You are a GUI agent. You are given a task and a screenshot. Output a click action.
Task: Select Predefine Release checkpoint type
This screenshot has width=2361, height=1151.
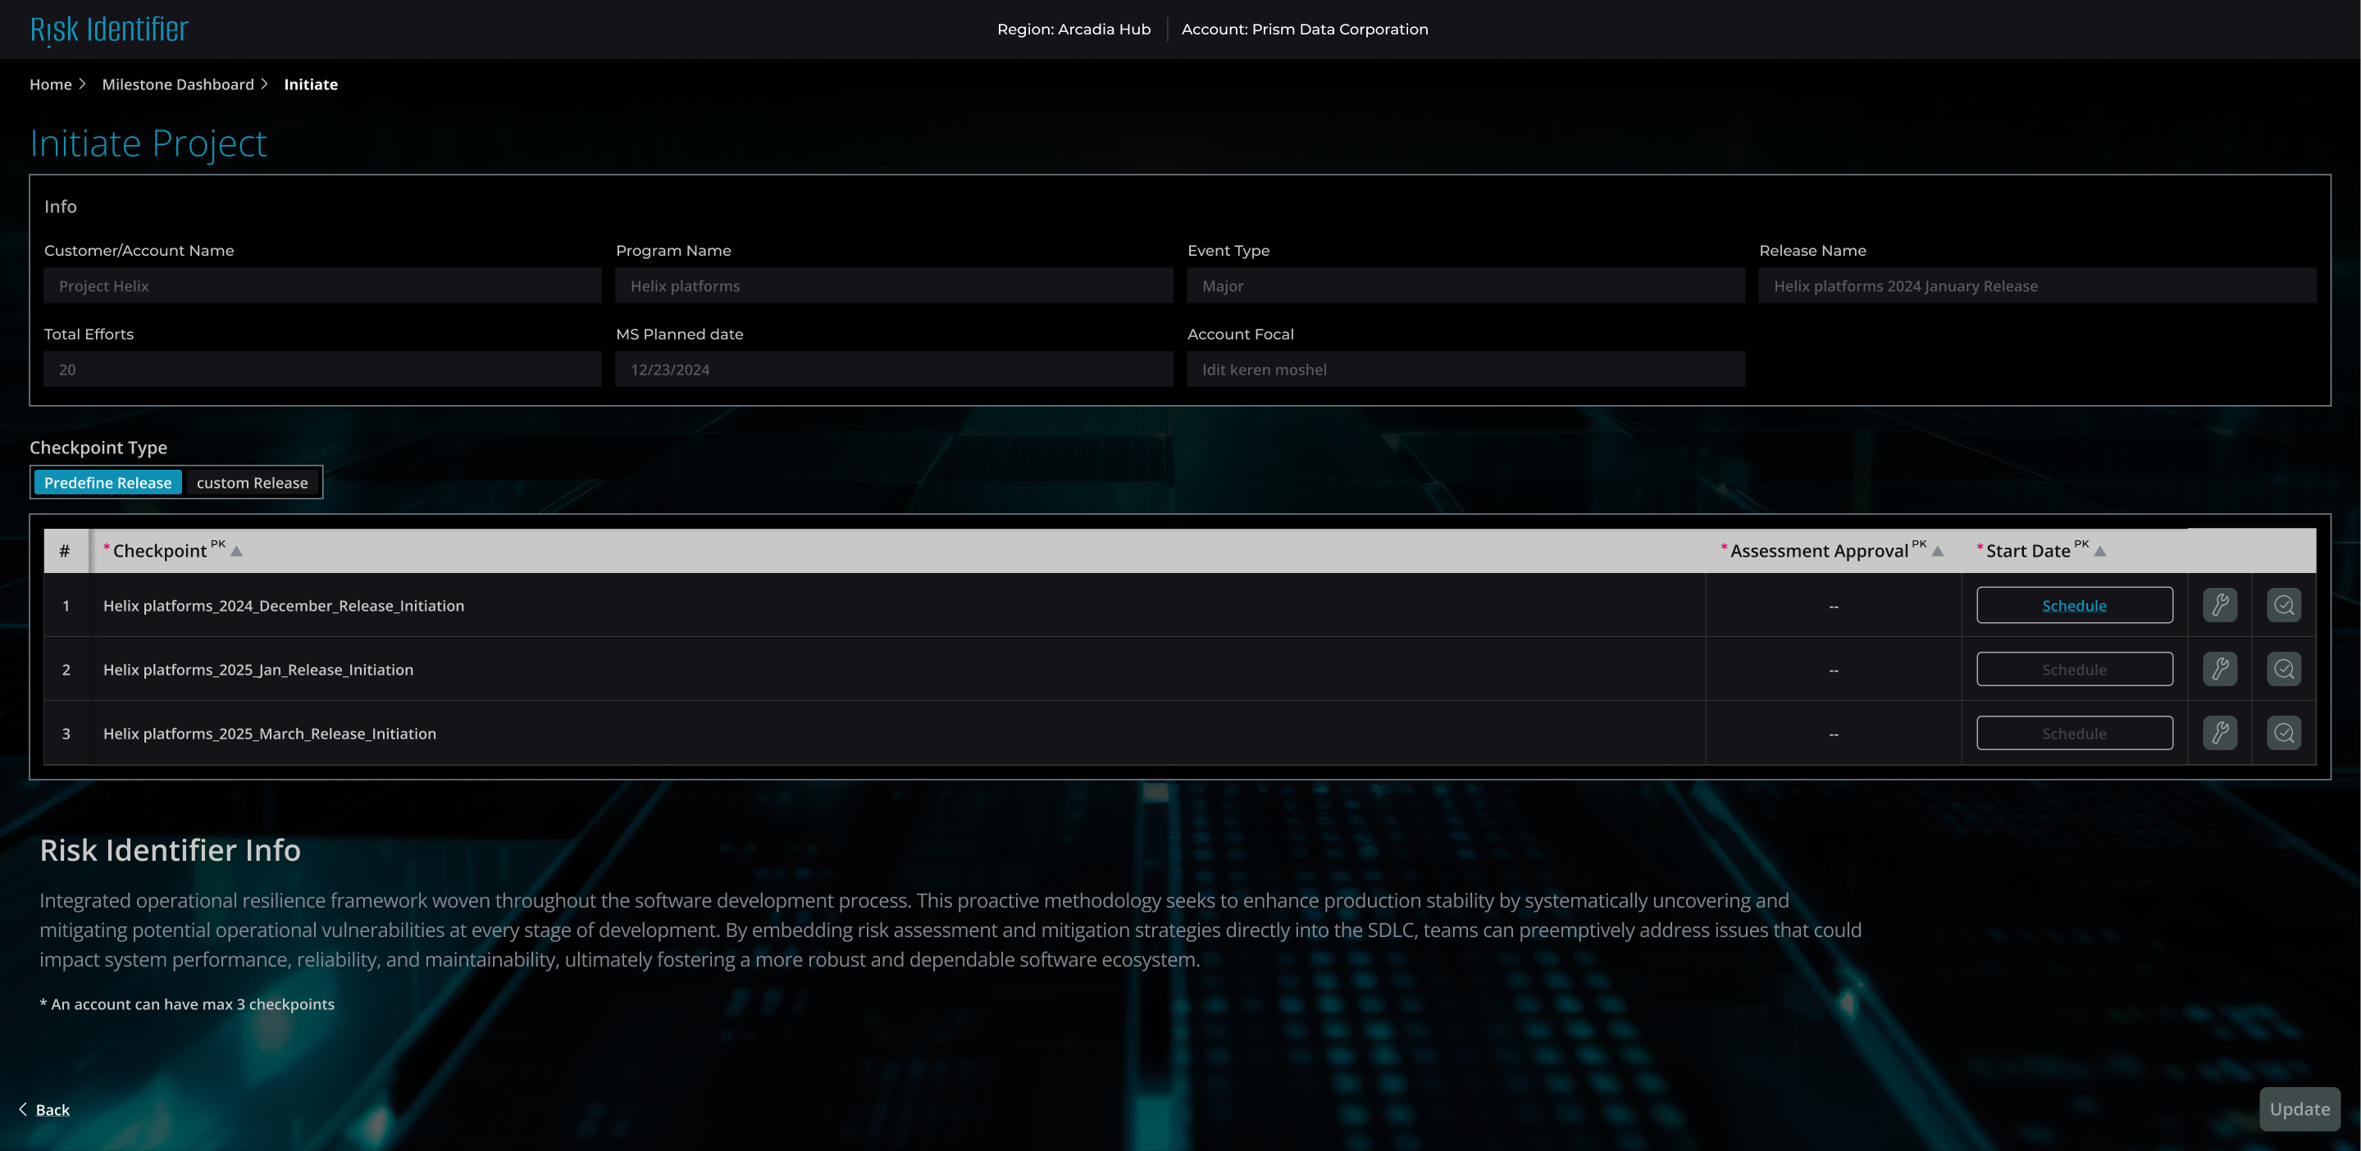click(107, 483)
